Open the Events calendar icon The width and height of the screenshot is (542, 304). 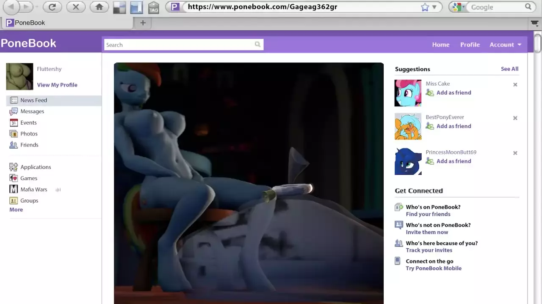pos(14,123)
